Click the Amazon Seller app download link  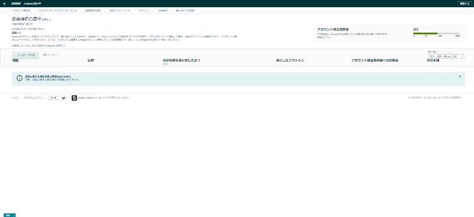(103, 98)
